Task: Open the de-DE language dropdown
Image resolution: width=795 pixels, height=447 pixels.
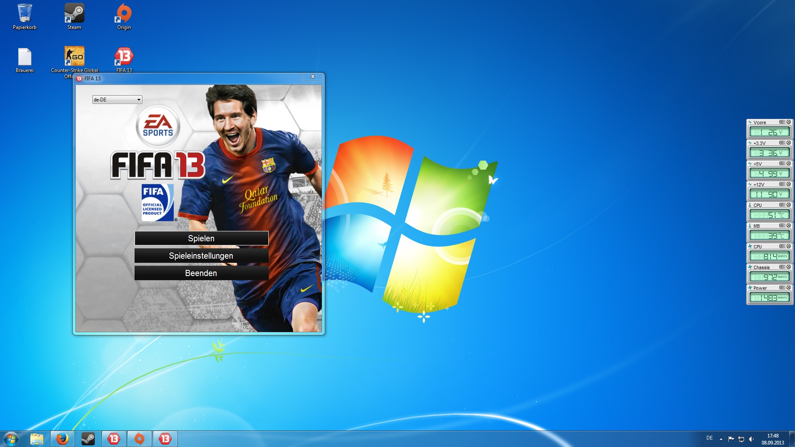Action: [x=117, y=100]
